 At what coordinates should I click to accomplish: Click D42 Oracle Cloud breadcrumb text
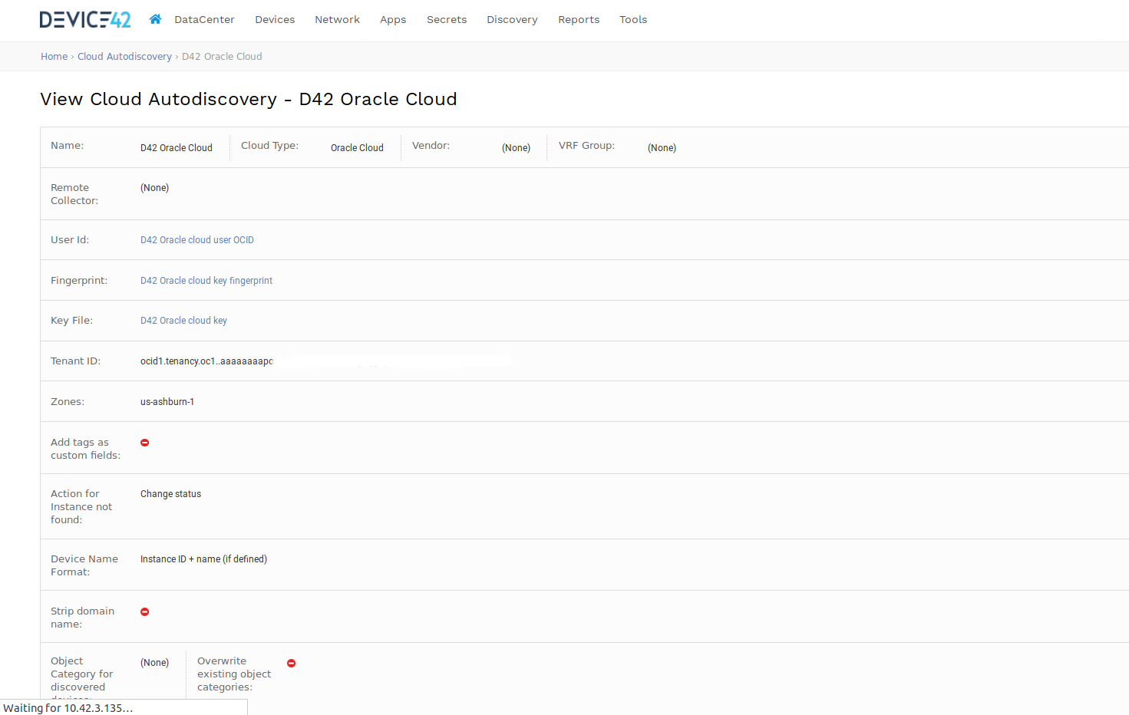click(222, 57)
